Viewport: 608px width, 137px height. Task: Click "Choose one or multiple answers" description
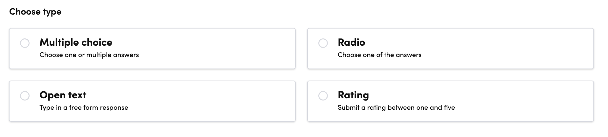[x=89, y=55]
